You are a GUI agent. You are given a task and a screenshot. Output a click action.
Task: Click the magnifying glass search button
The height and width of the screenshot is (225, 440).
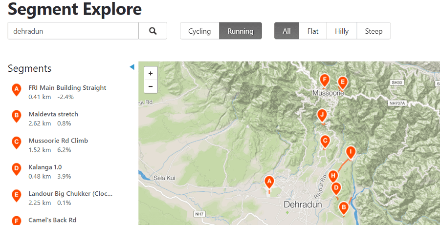click(153, 31)
